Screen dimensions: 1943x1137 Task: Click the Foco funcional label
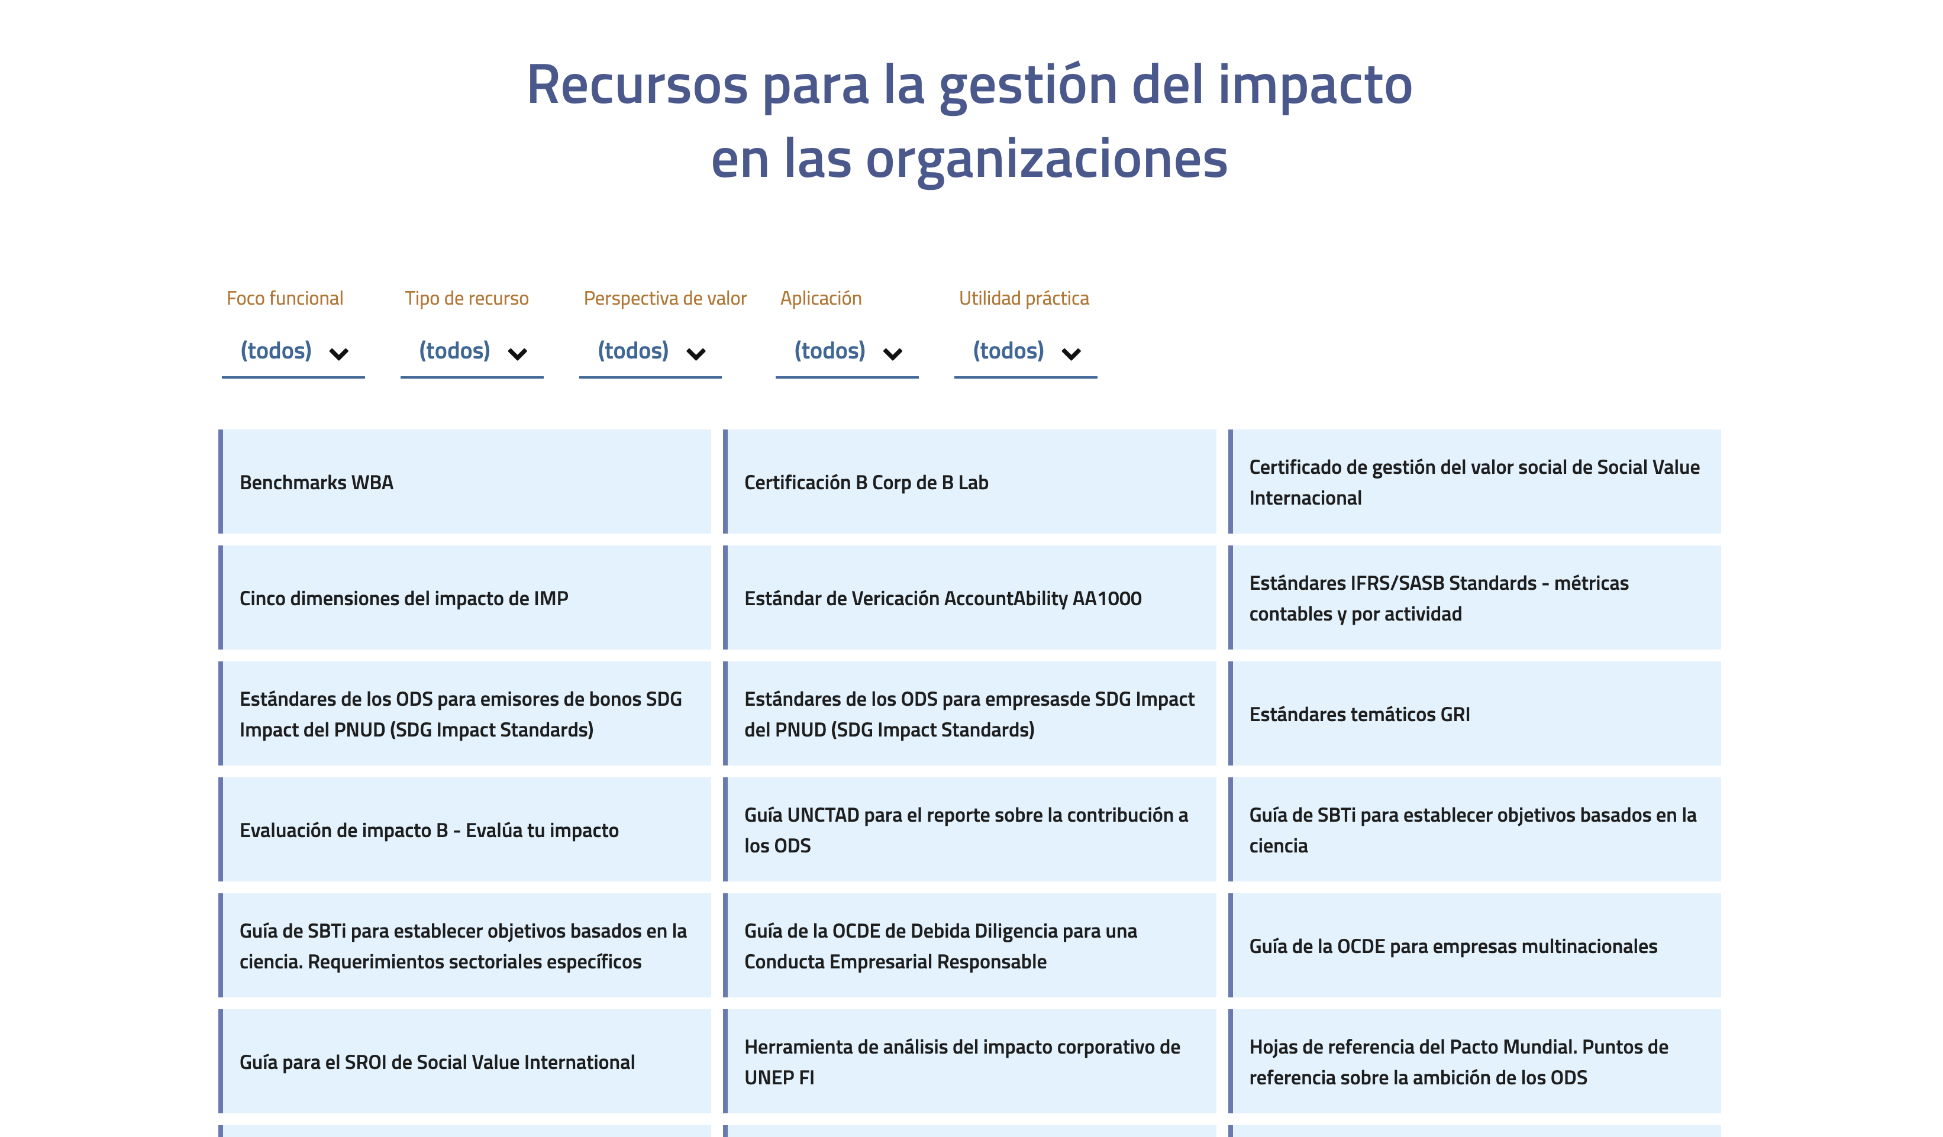click(x=285, y=298)
